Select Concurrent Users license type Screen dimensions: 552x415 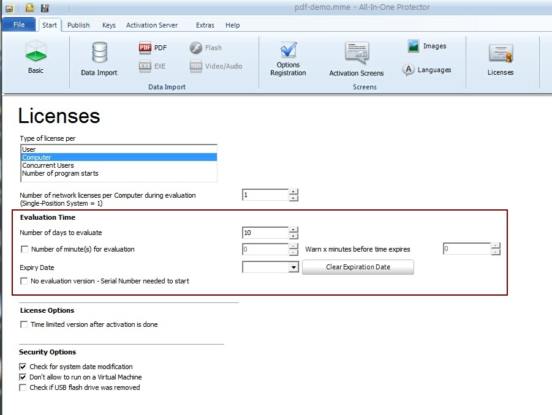point(48,165)
